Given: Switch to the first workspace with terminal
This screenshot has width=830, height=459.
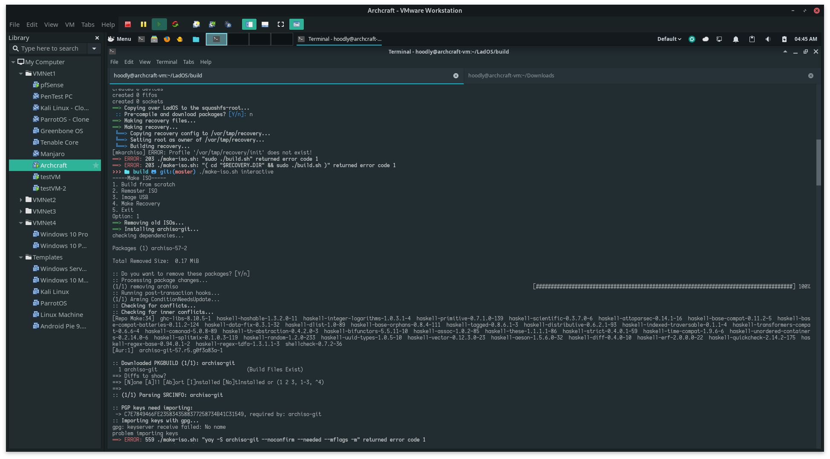Looking at the screenshot, I should pyautogui.click(x=216, y=39).
